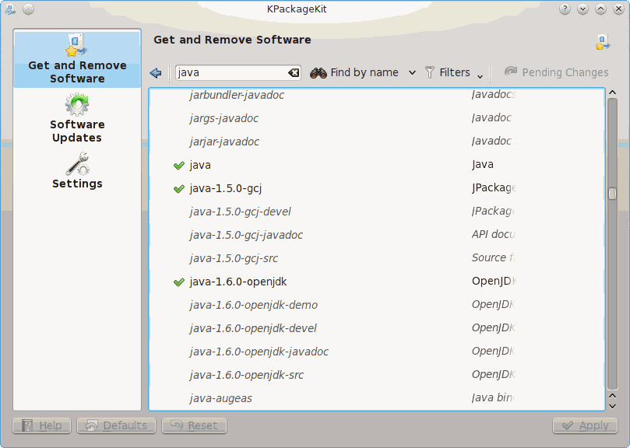Select the installed java package row

376,165
